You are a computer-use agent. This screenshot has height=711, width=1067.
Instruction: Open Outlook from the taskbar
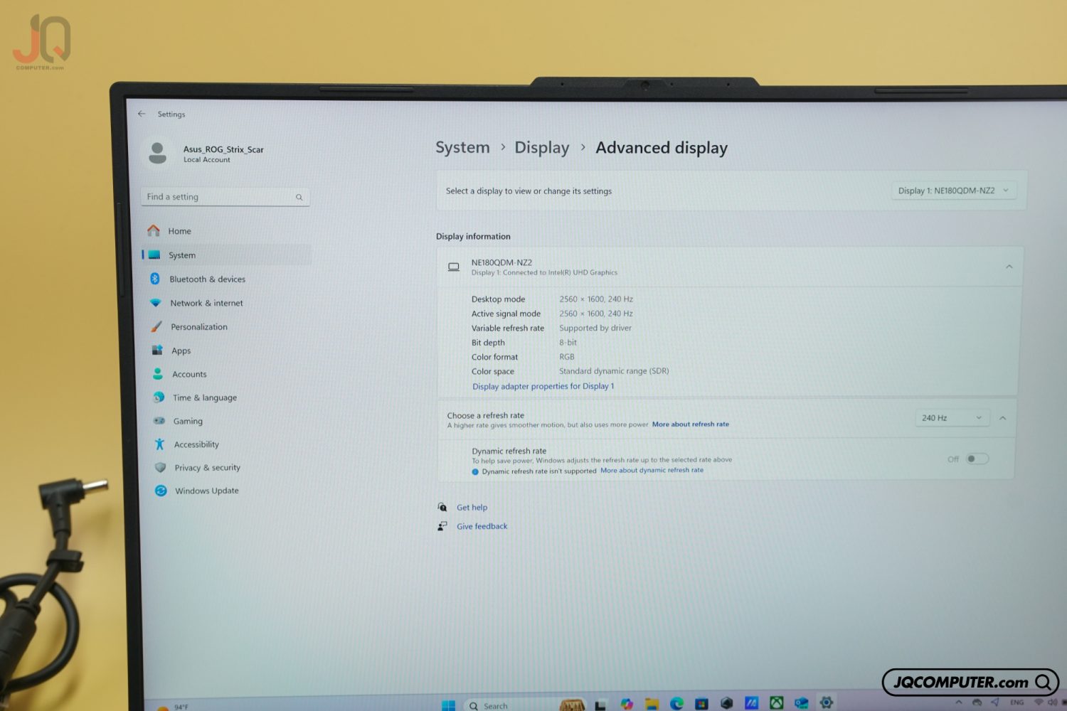pyautogui.click(x=801, y=703)
